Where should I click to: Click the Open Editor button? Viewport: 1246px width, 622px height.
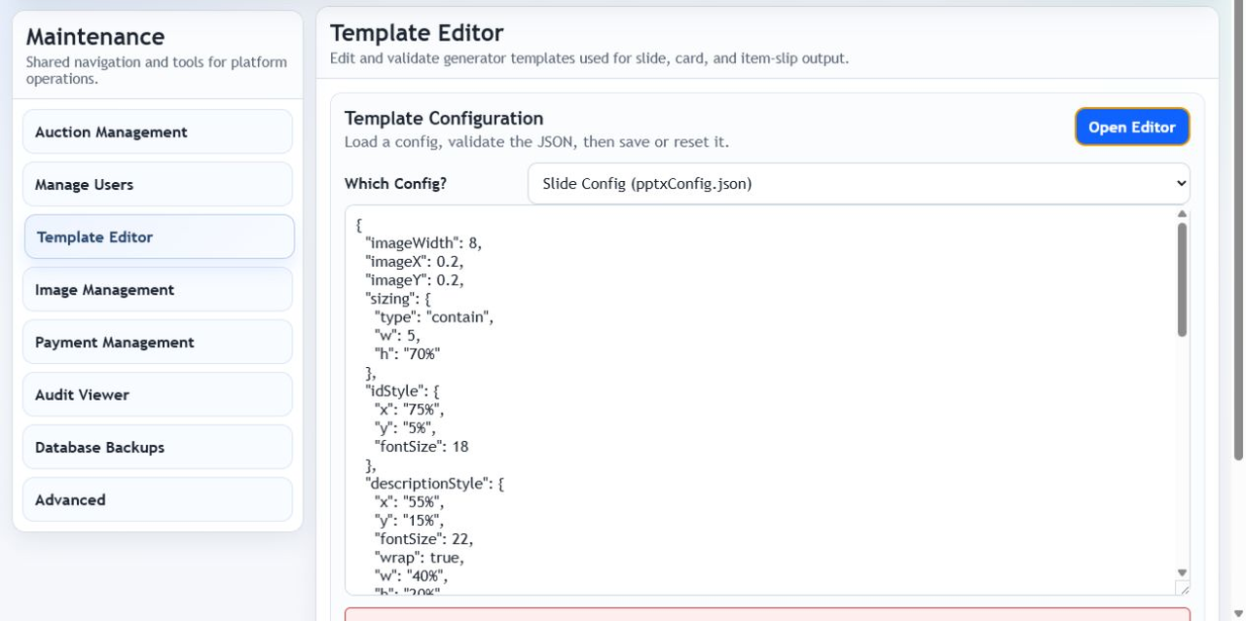(1132, 127)
